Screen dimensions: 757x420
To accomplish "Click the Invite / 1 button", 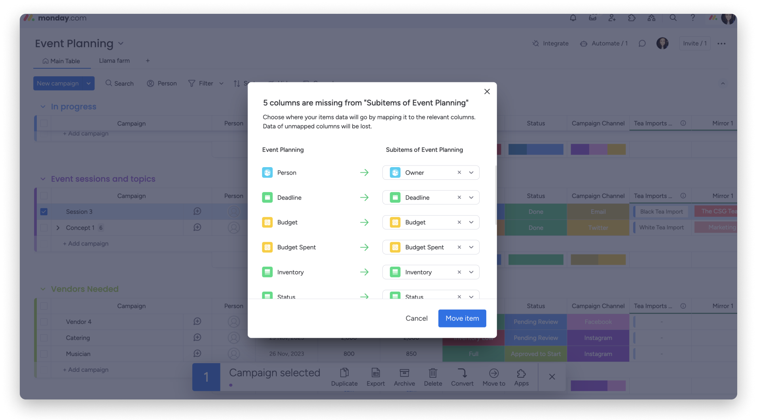I will [695, 43].
